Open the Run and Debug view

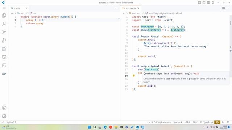[4, 40]
